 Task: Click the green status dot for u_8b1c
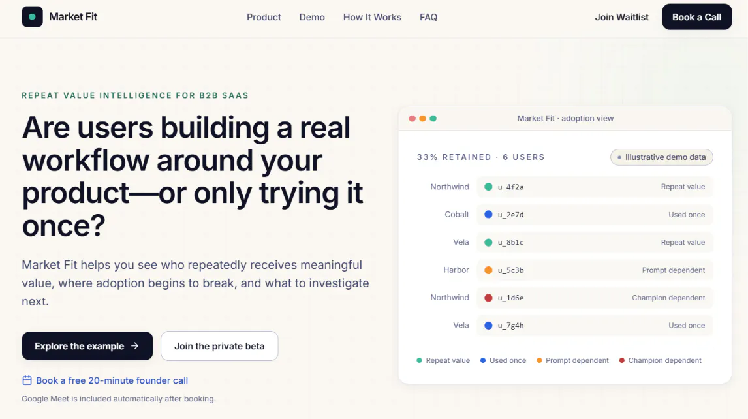(x=488, y=242)
